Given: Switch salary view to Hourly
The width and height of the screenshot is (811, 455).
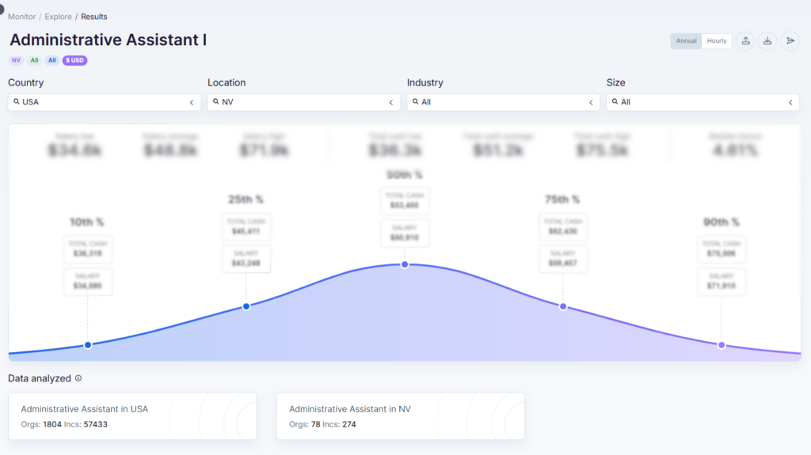Looking at the screenshot, I should click(717, 41).
